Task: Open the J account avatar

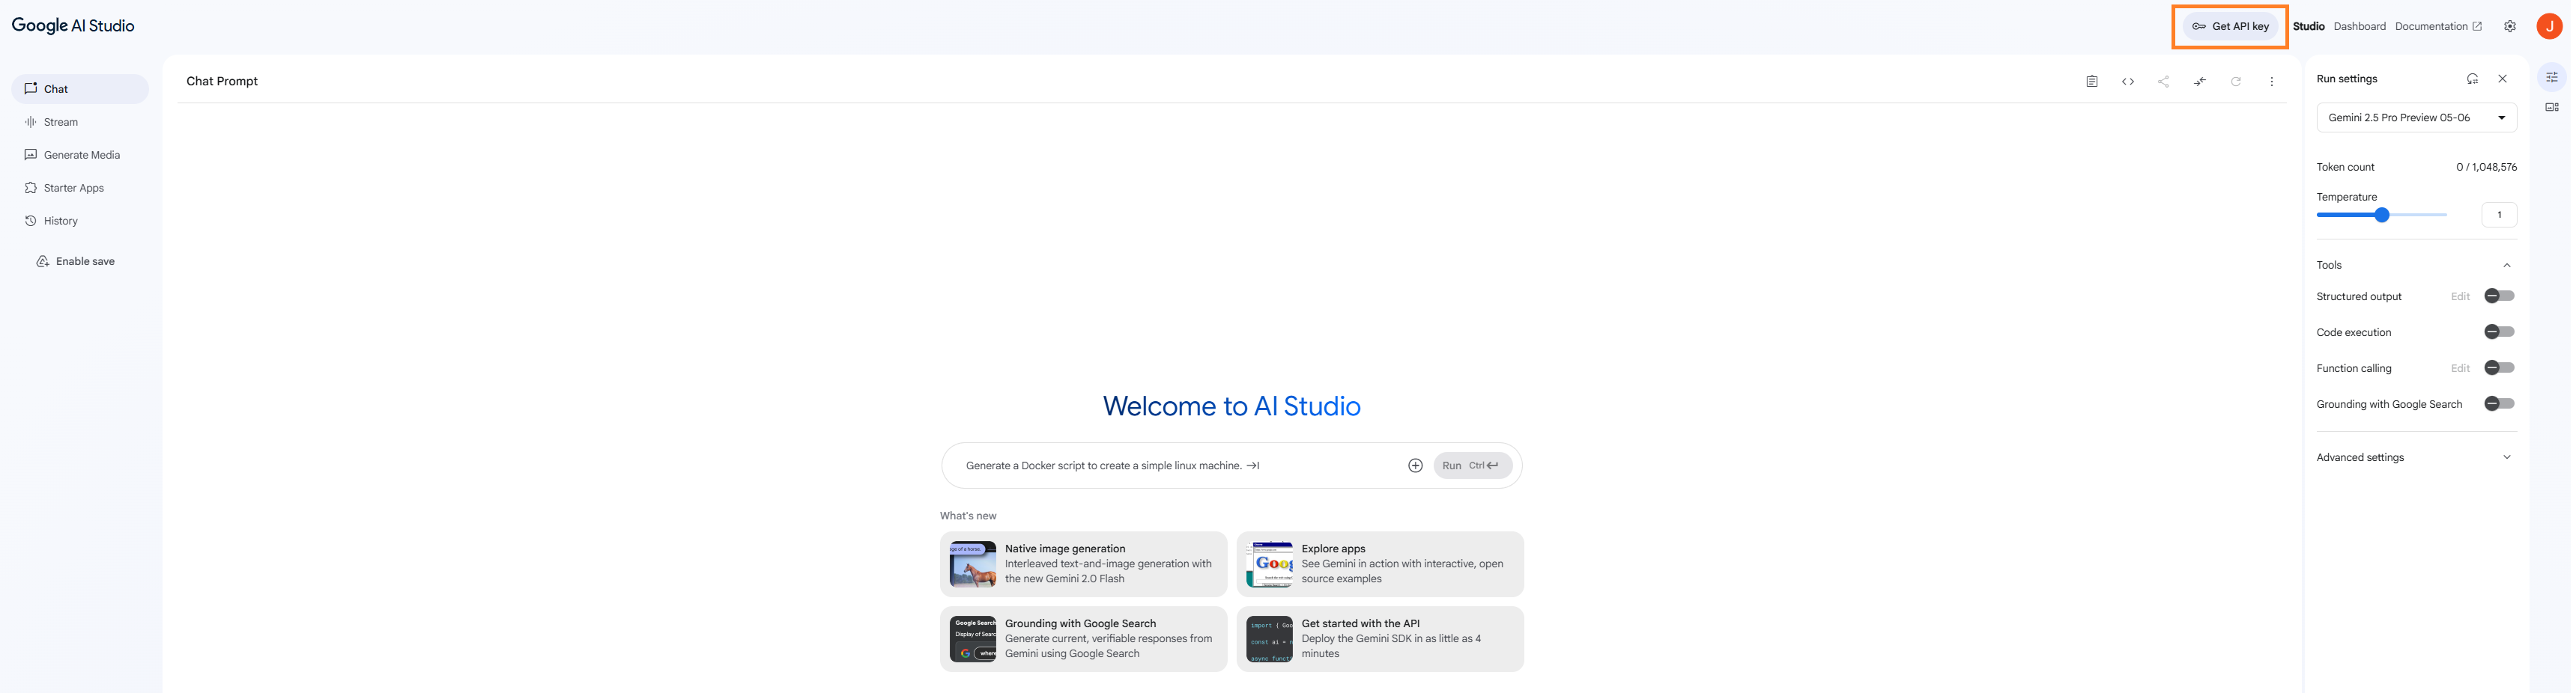Action: pyautogui.click(x=2549, y=26)
